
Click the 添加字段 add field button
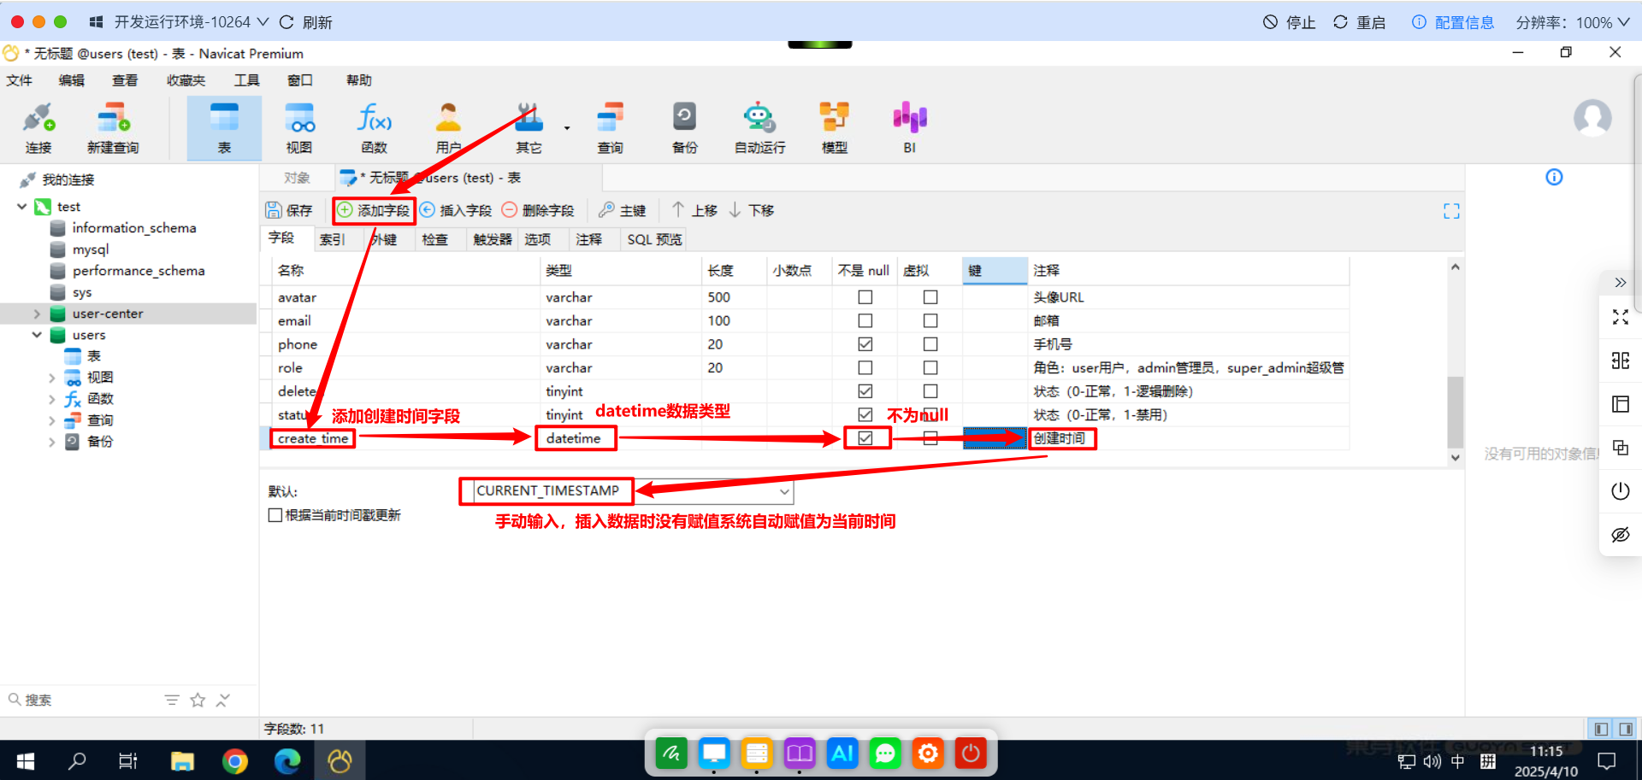[x=374, y=210]
